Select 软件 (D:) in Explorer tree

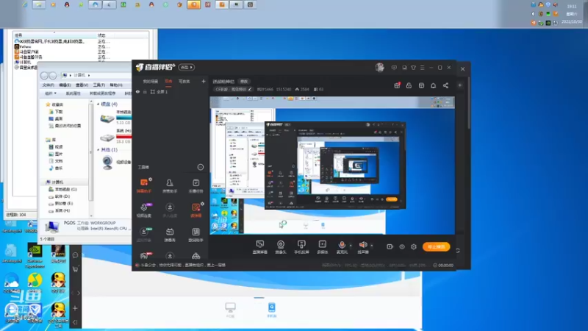tap(60, 196)
